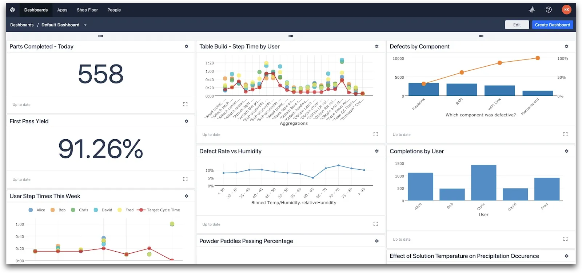The height and width of the screenshot is (273, 582).
Task: Click the 558 parts completed value
Action: pyautogui.click(x=101, y=74)
